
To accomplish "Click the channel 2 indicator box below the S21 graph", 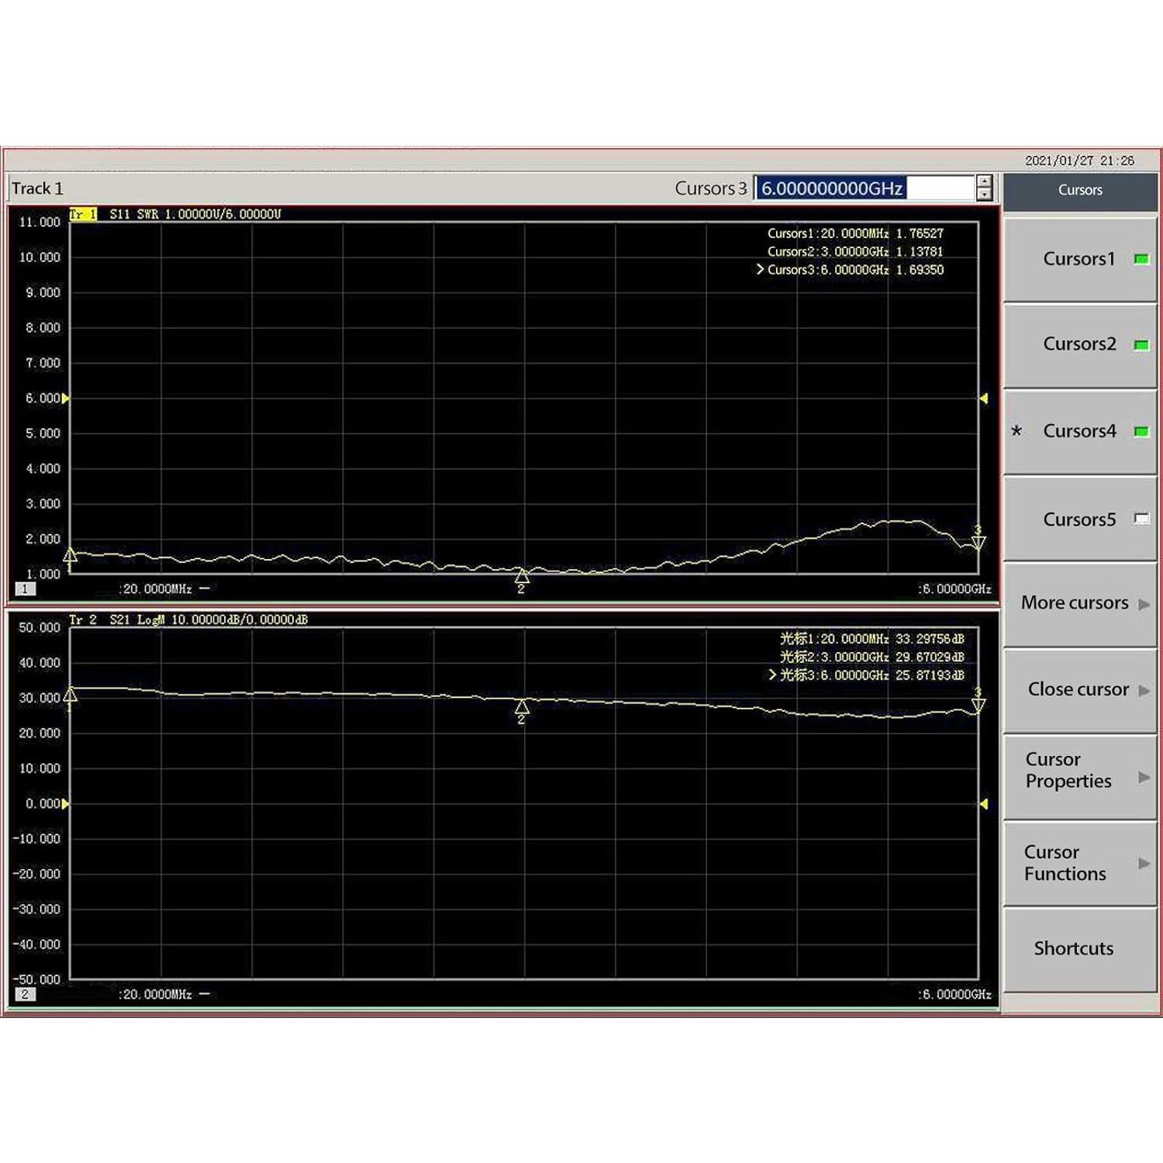I will click(x=26, y=993).
